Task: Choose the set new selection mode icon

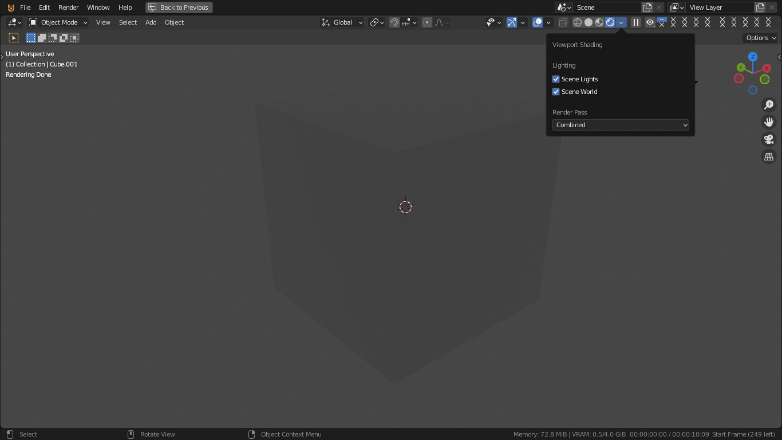Action: [x=31, y=38]
